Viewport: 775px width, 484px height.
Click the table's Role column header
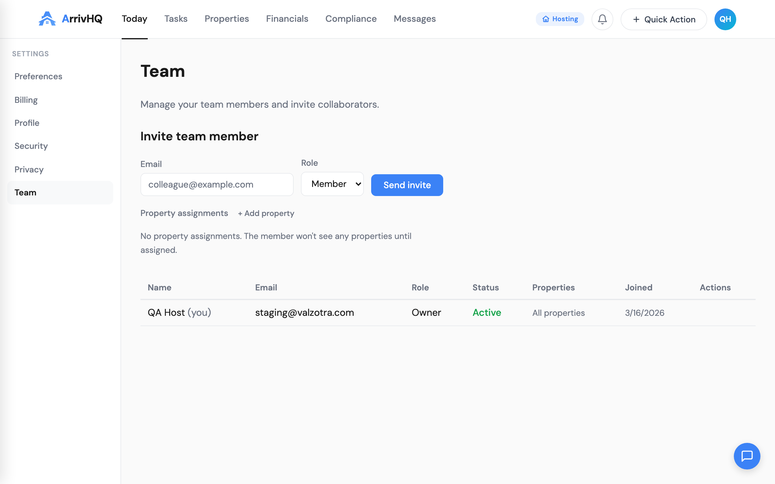coord(420,287)
